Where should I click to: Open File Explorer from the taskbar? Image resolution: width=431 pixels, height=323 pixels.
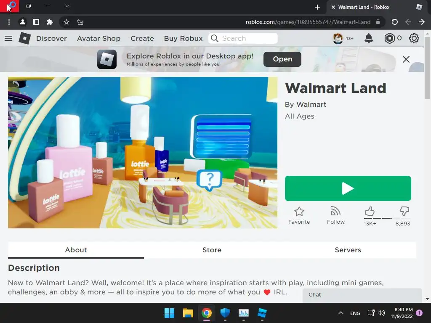coord(188,313)
